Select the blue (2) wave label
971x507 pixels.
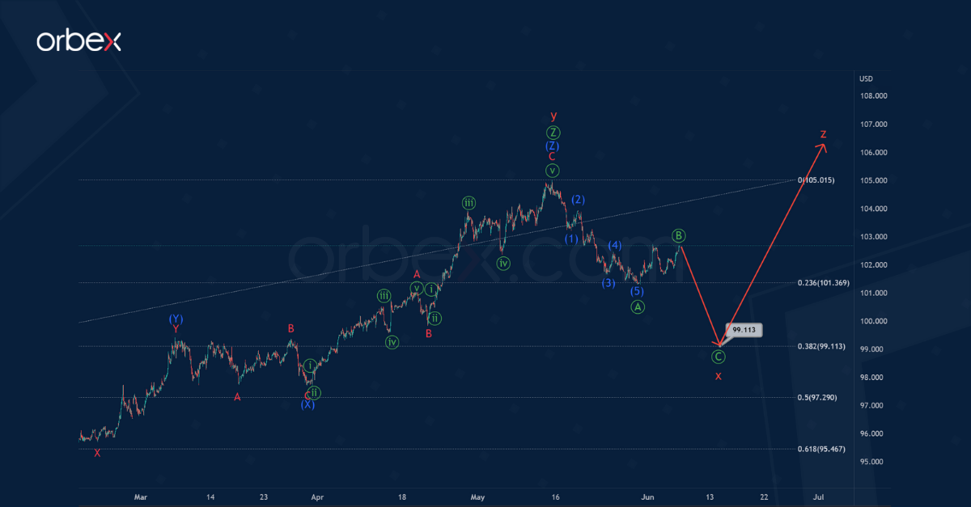coord(578,200)
